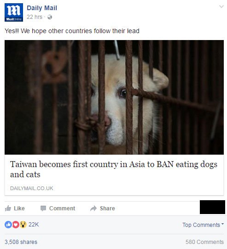
Task: Click the Share arrow icon
Action: 93,208
